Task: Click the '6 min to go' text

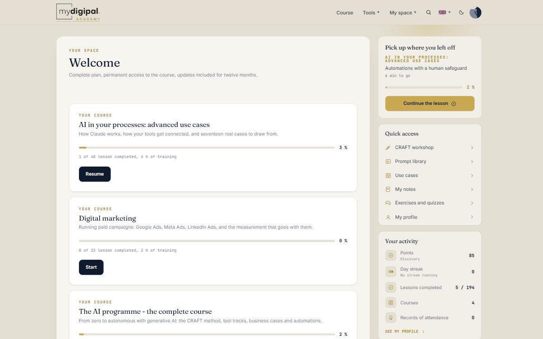Action: [x=397, y=76]
